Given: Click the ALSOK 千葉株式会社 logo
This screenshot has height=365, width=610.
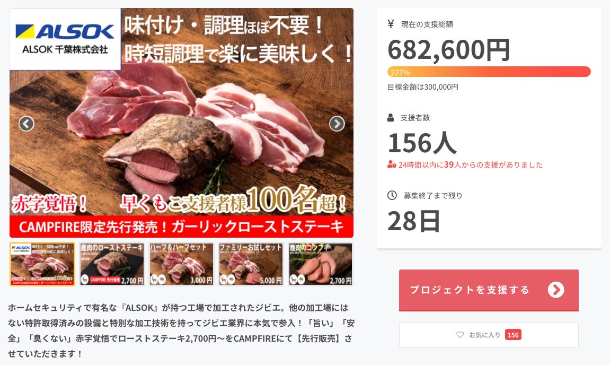Looking at the screenshot, I should point(65,39).
